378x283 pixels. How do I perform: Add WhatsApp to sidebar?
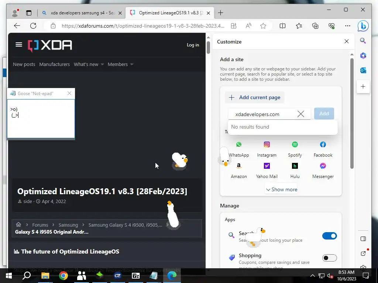[239, 149]
